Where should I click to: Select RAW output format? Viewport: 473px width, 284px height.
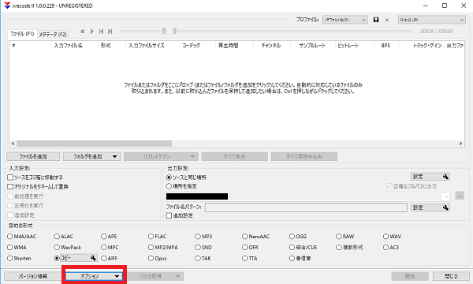[339, 237]
